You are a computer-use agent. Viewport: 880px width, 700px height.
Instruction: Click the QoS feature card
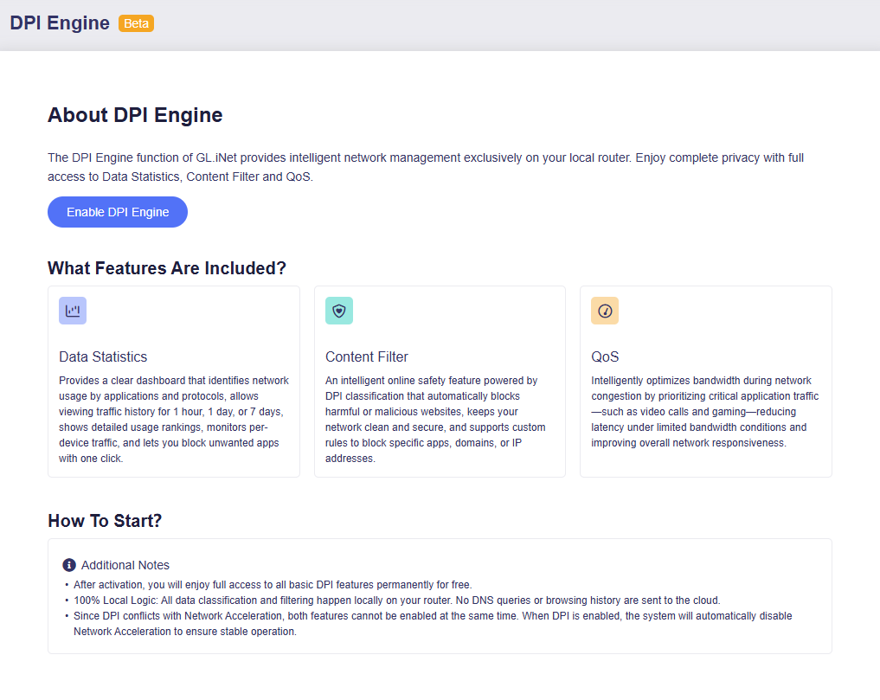706,381
